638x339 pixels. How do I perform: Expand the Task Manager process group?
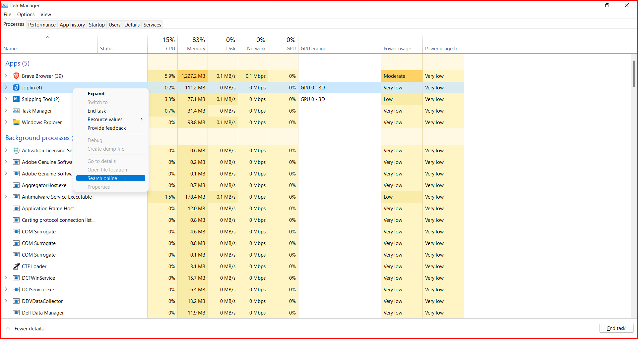pyautogui.click(x=6, y=111)
